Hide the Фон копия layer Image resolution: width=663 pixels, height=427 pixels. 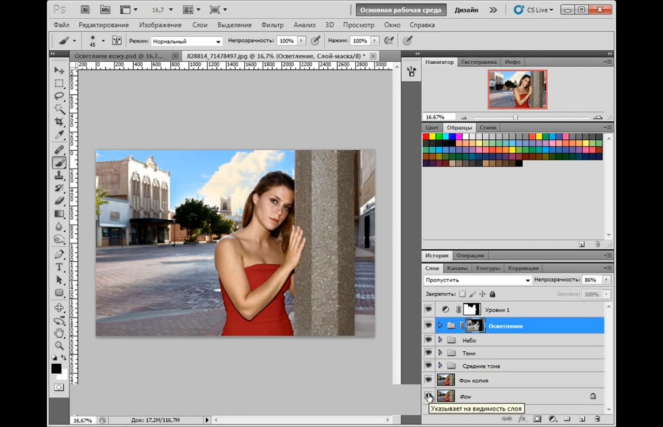click(428, 380)
